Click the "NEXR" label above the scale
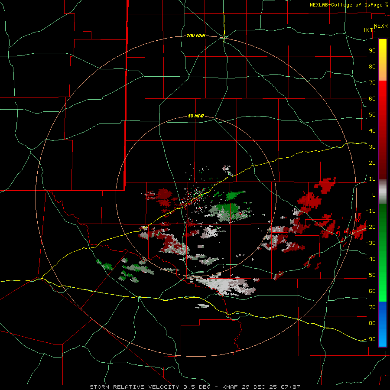The width and height of the screenshot is (390, 390). pos(380,26)
